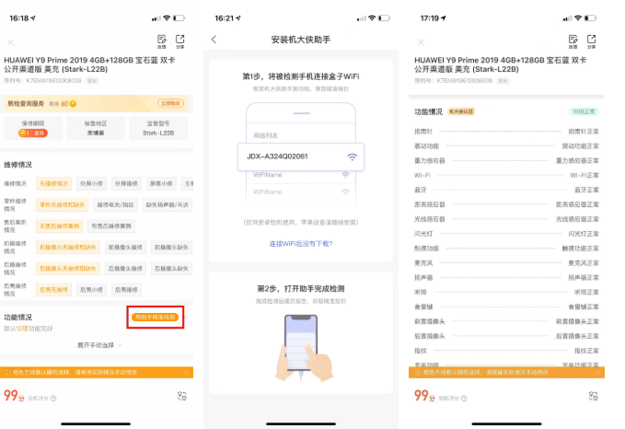Select 外屏小修 option
The image size is (625, 429).
(91, 183)
